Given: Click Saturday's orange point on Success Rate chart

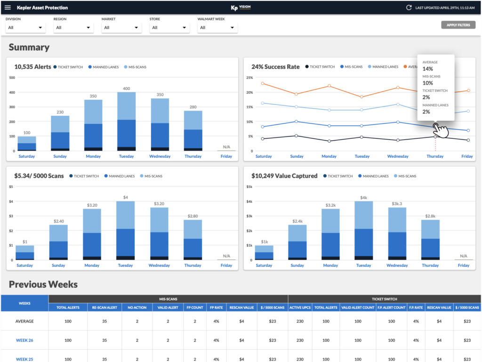Looking at the screenshot, I should click(x=262, y=83).
